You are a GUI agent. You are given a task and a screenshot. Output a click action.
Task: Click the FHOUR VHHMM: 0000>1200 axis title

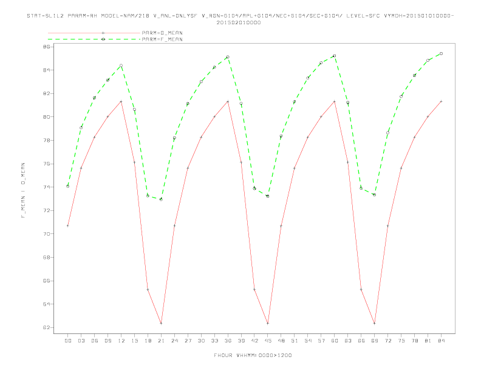[253, 355]
